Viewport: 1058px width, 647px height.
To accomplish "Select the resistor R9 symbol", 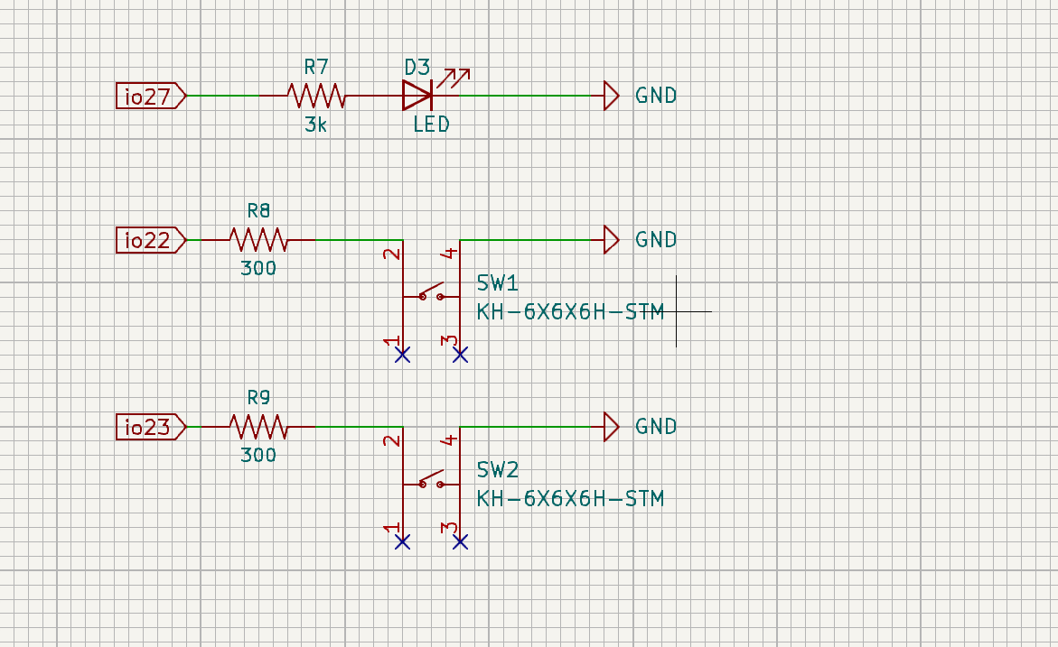I will (x=257, y=426).
